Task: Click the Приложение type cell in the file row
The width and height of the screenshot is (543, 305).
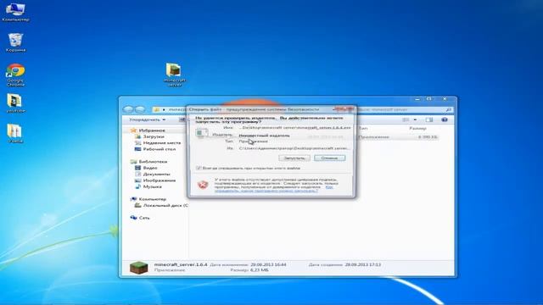Action: 373,137
